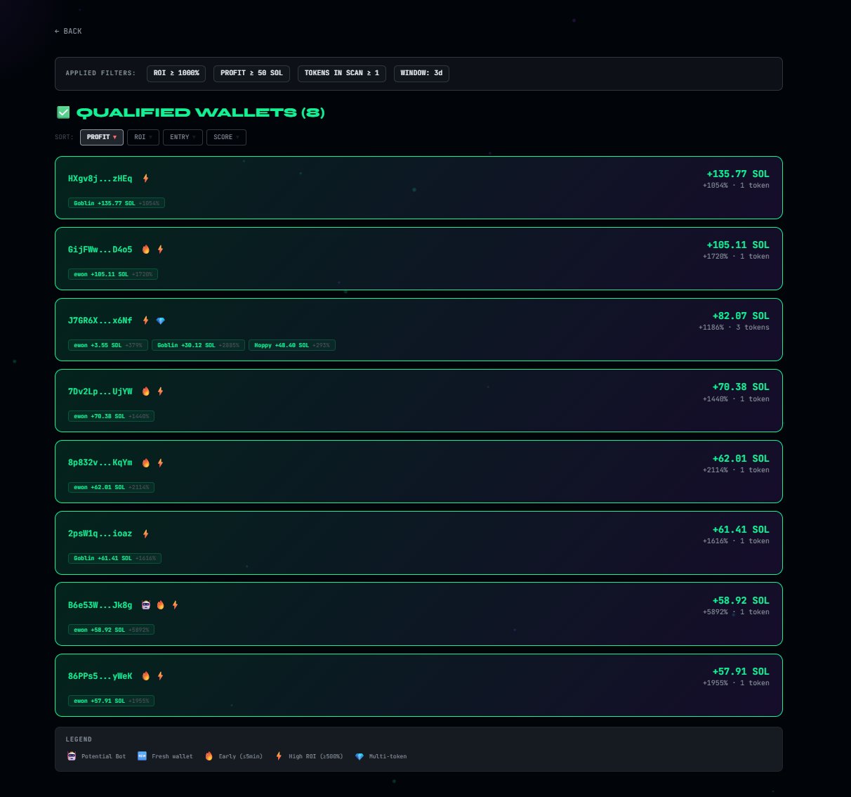Click the Early (≤5min) legend fire icon
The width and height of the screenshot is (851, 797).
click(x=209, y=756)
